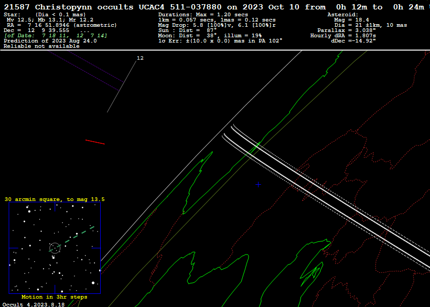Viewport: 430px width, 307px height.
Task: Click the 'Moon: Dist = 38°, illum = 19%' line
Action: coord(210,36)
